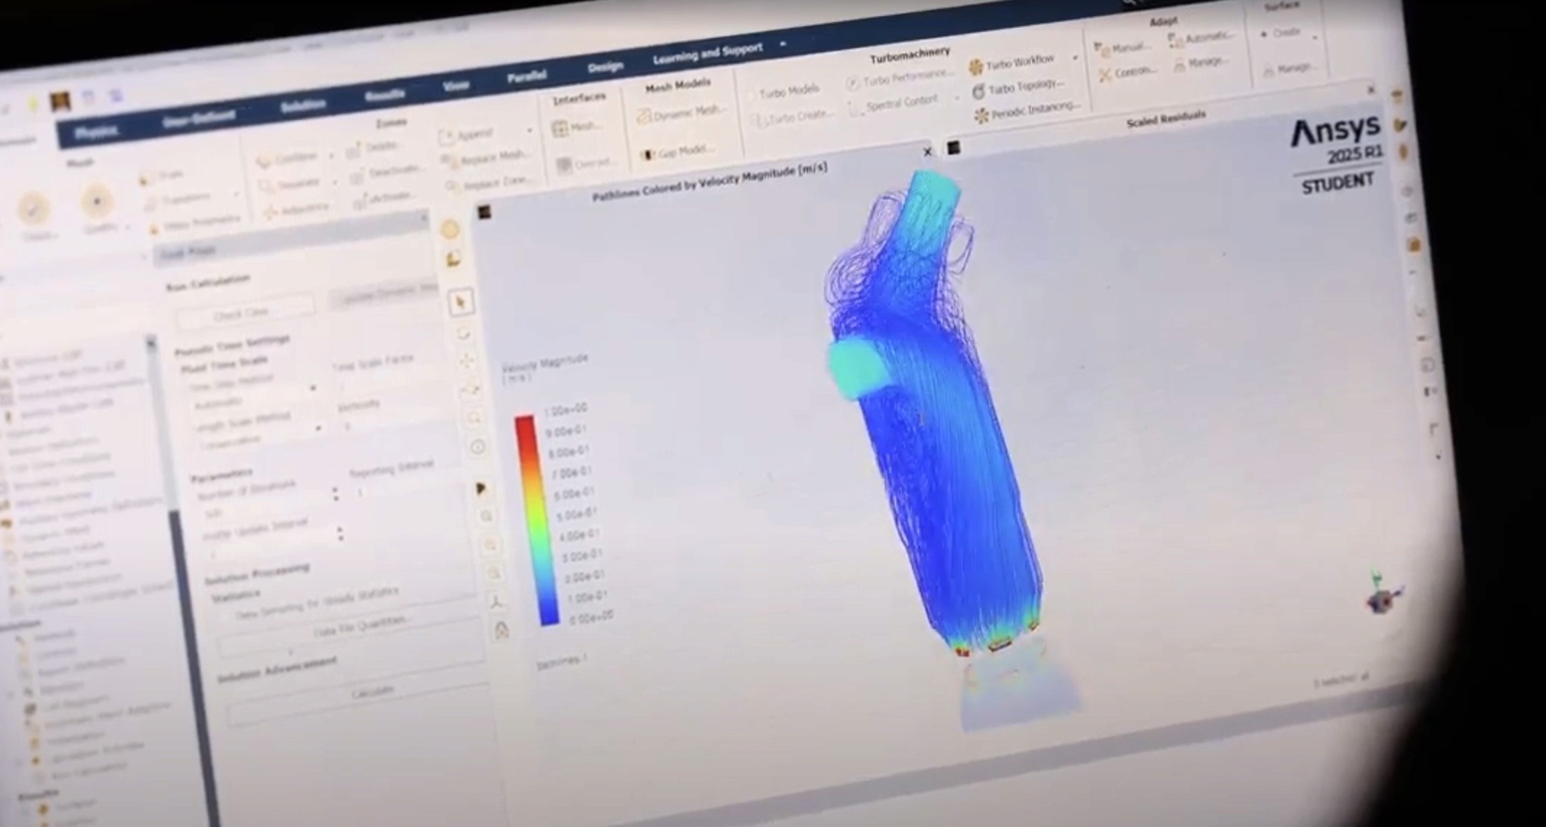This screenshot has width=1546, height=827.
Task: Open the Parallel ribbon tab
Action: coord(526,76)
